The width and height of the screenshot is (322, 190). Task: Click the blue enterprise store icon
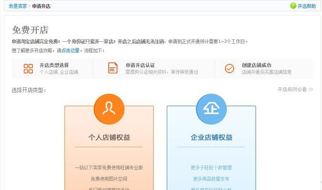coord(211,109)
